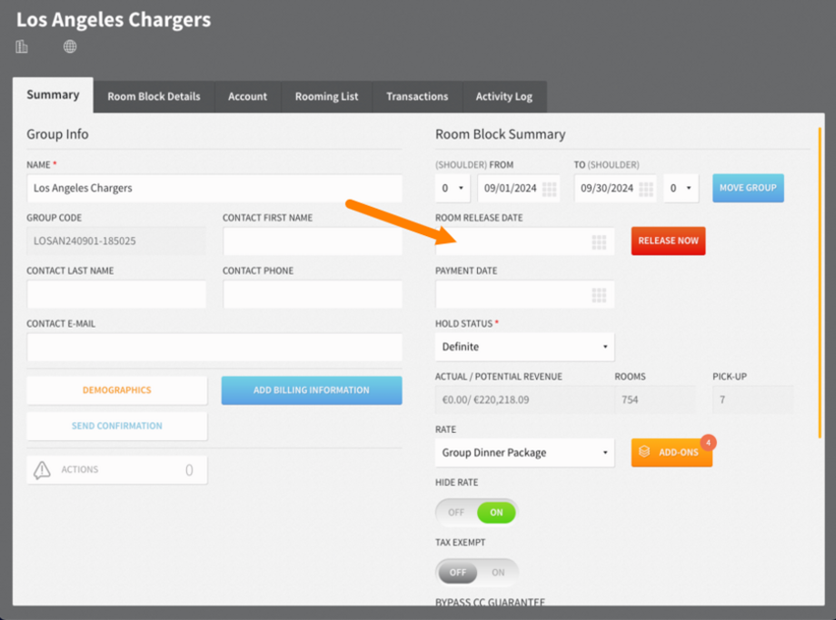Open calendar picker for From date
This screenshot has width=836, height=620.
(x=549, y=189)
